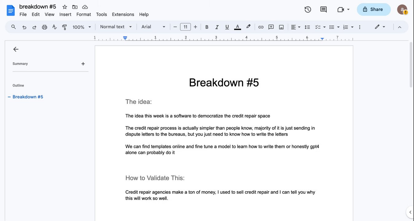
Task: Expand the checklist options arrow
Action: 324,27
